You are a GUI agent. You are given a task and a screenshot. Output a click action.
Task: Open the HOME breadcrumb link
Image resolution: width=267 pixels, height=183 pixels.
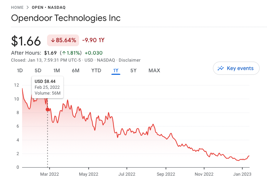coord(17,7)
